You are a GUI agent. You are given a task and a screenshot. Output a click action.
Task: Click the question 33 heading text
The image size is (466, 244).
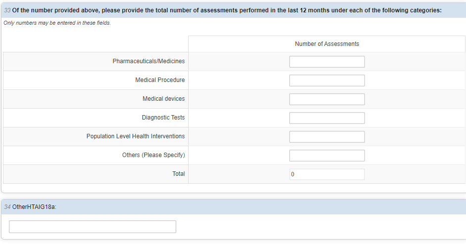tap(226, 10)
